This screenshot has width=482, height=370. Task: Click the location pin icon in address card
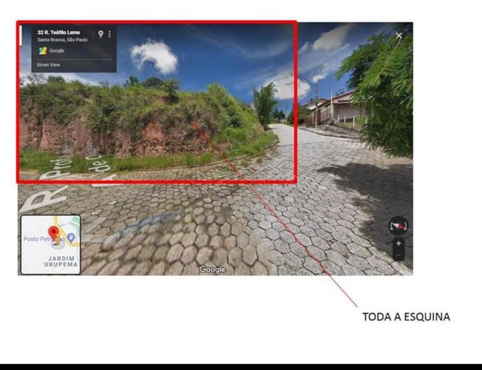pyautogui.click(x=101, y=34)
